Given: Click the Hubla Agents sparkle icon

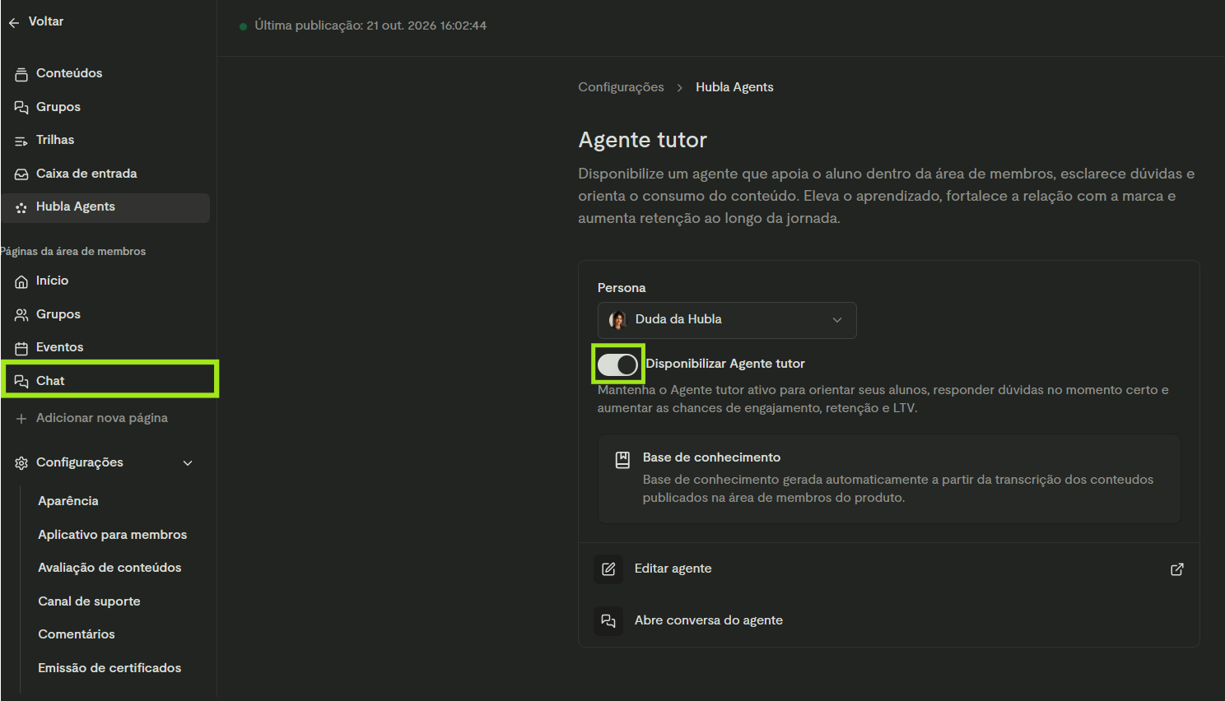Looking at the screenshot, I should [21, 207].
